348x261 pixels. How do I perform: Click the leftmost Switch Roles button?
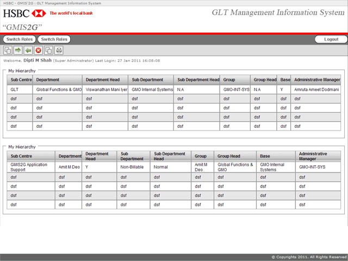point(20,39)
